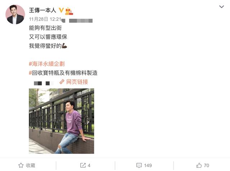Viewport: 230px width, 171px height.
Task: Click the chain link icon beside 网页链接
Action: 62,82
